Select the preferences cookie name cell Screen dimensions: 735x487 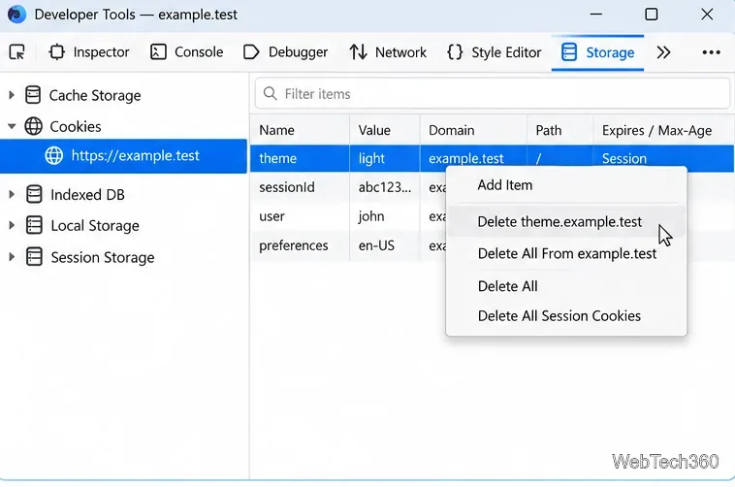click(300, 245)
